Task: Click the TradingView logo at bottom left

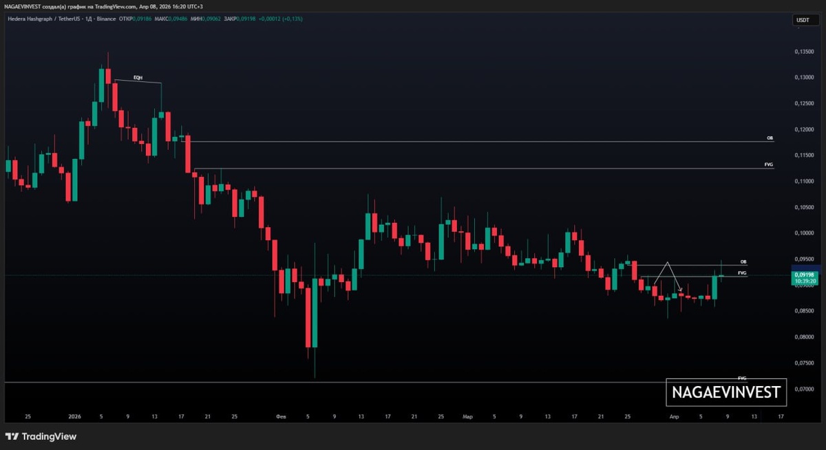Action: (41, 436)
